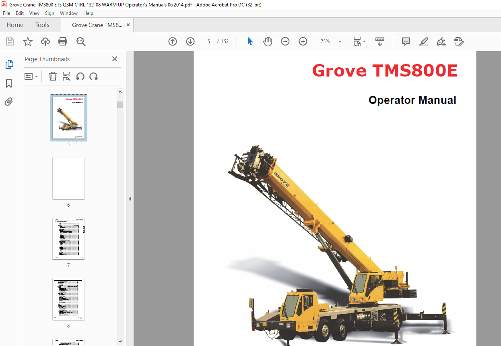Close the Grove Crane document tab
The image size is (501, 346).
(x=128, y=25)
